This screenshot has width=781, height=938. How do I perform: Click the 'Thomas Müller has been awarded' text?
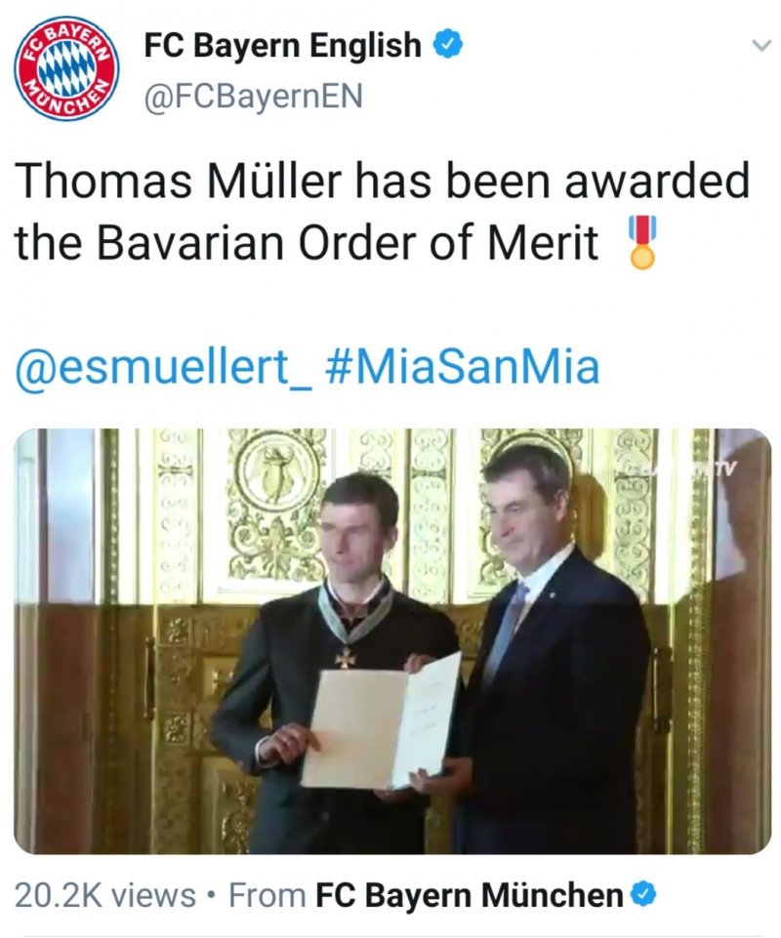tap(382, 180)
